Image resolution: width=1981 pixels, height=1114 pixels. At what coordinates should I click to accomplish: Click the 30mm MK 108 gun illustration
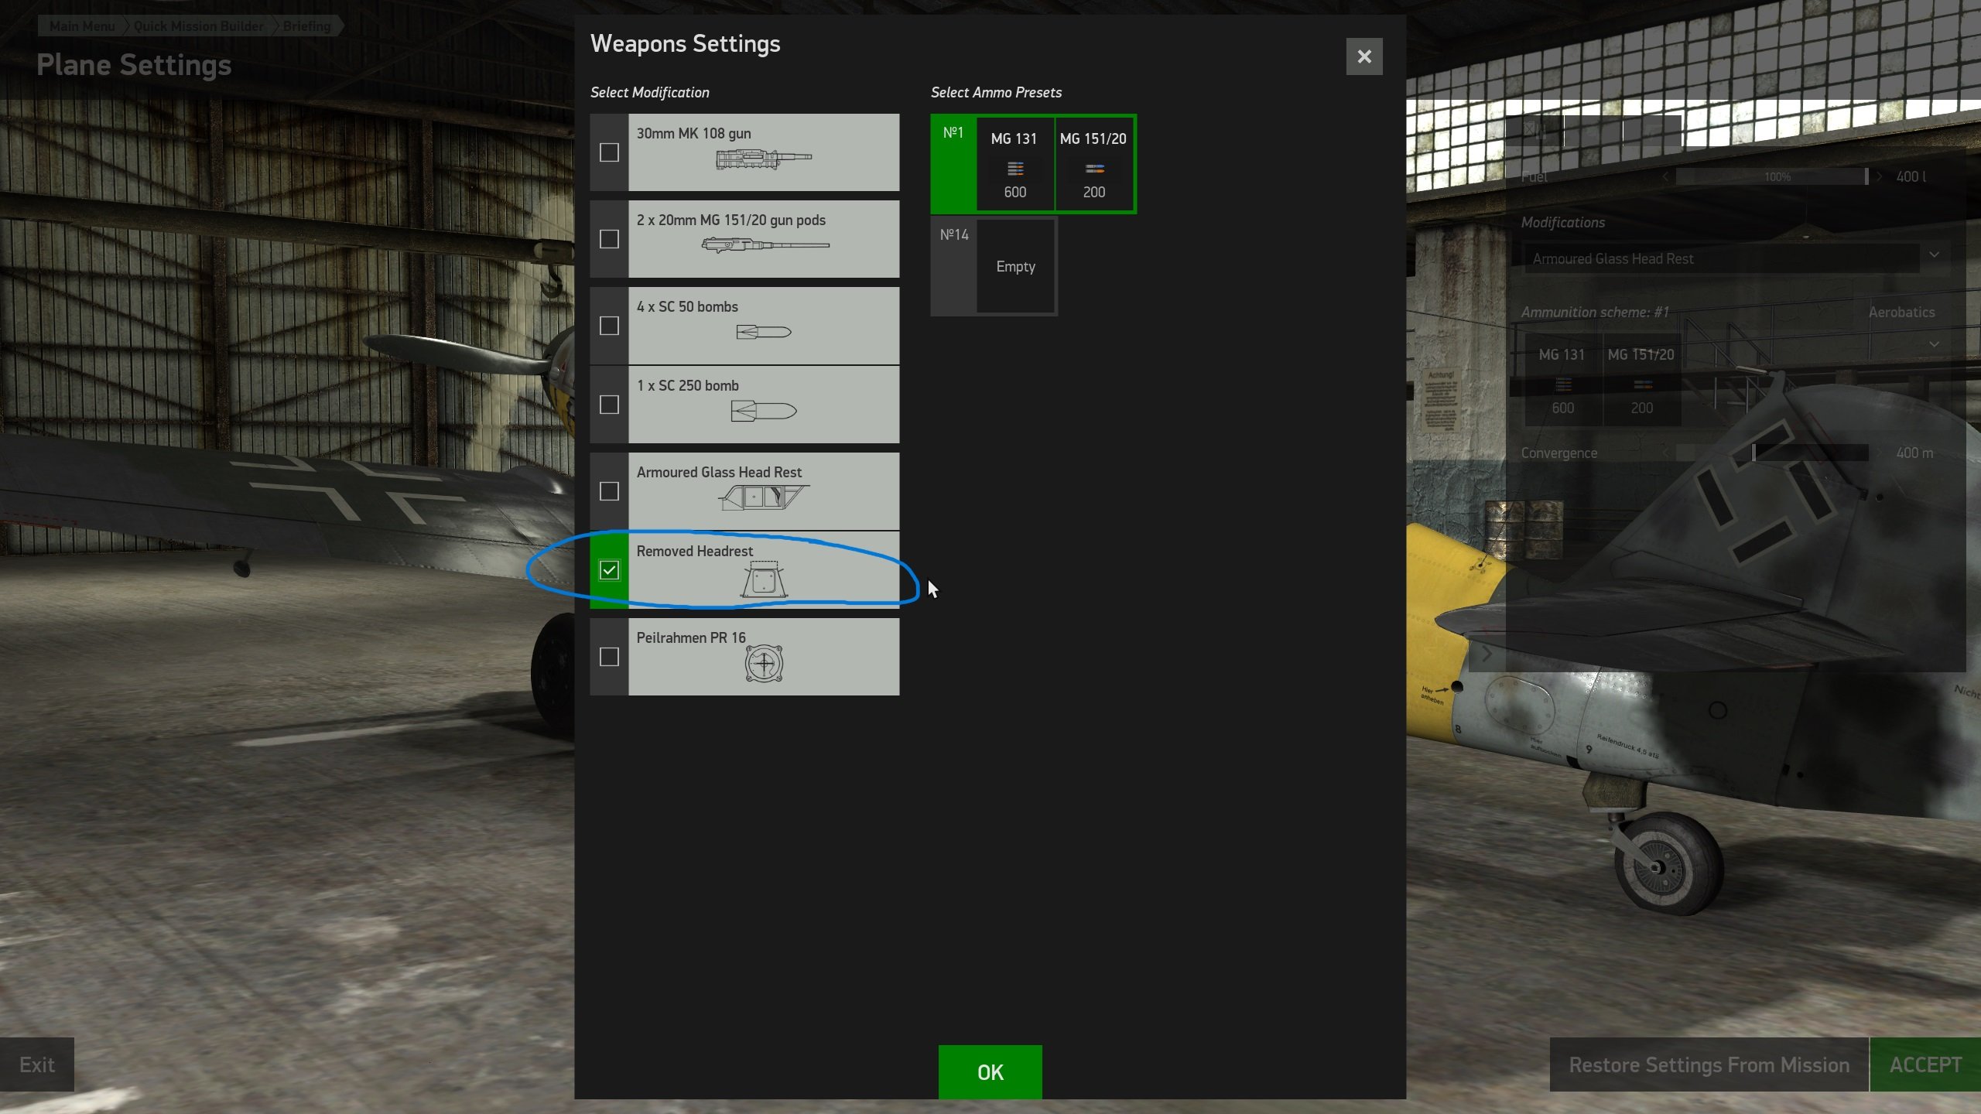[764, 159]
